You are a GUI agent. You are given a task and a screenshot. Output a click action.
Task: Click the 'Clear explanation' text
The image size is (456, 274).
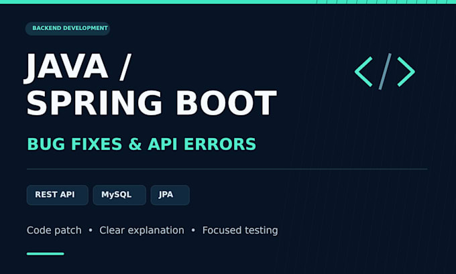(x=141, y=230)
